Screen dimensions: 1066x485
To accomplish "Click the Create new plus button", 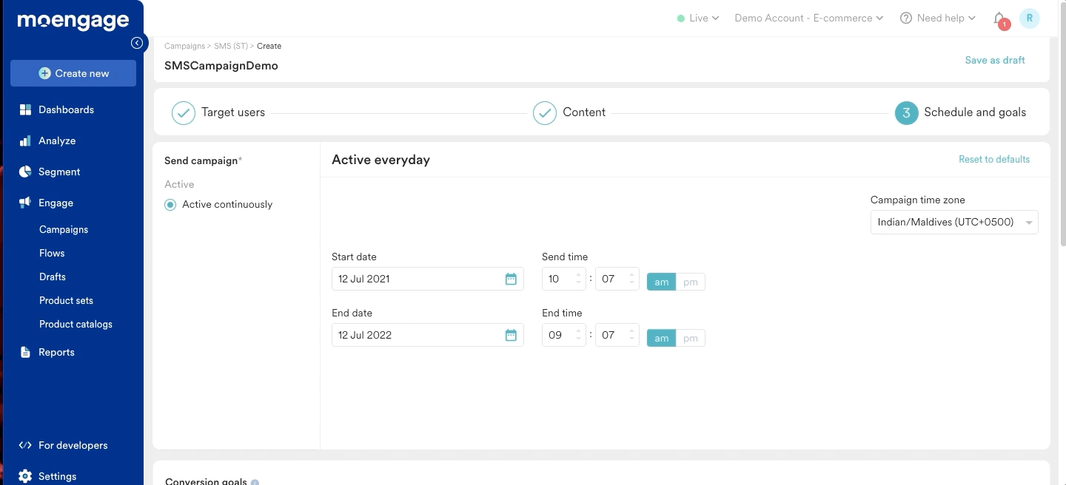I will coord(73,73).
